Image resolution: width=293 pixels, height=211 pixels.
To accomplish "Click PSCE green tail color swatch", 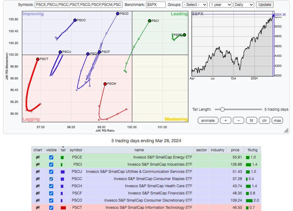I will point(62,158).
